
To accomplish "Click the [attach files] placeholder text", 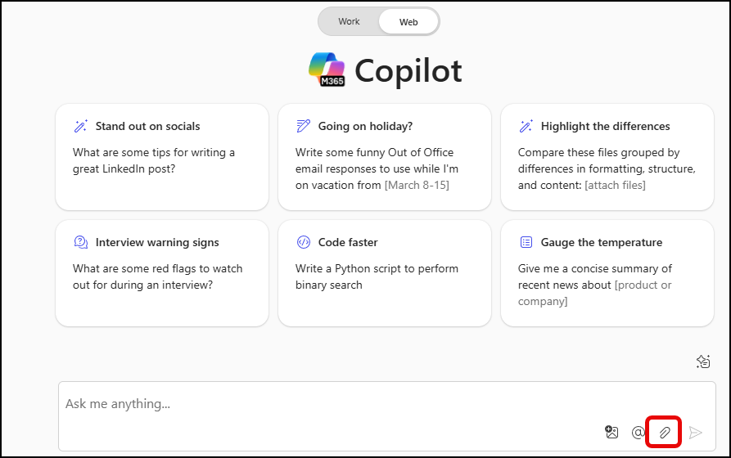I will 615,185.
